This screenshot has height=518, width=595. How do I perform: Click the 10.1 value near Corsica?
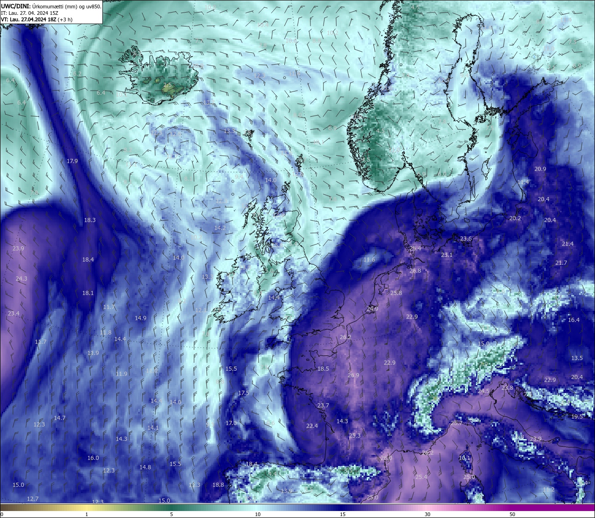click(464, 458)
